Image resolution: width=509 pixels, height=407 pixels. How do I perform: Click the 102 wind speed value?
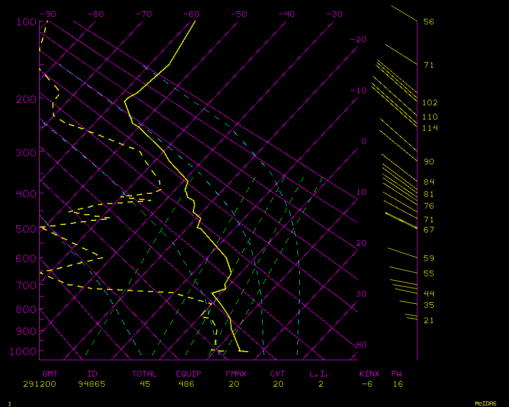[430, 103]
